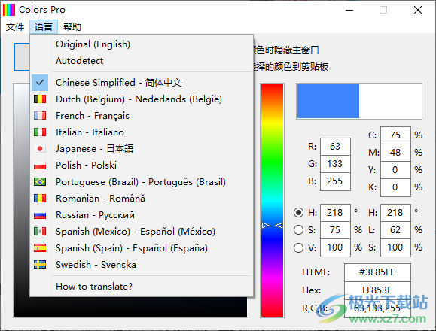Click the HSV hue field 218

tap(335, 213)
